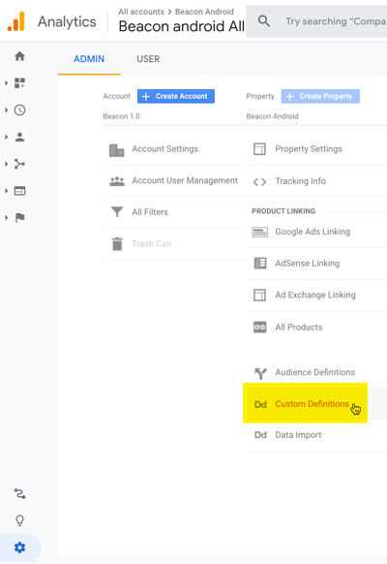The width and height of the screenshot is (387, 564).
Task: Open Ad Exchange Linking
Action: tap(315, 295)
